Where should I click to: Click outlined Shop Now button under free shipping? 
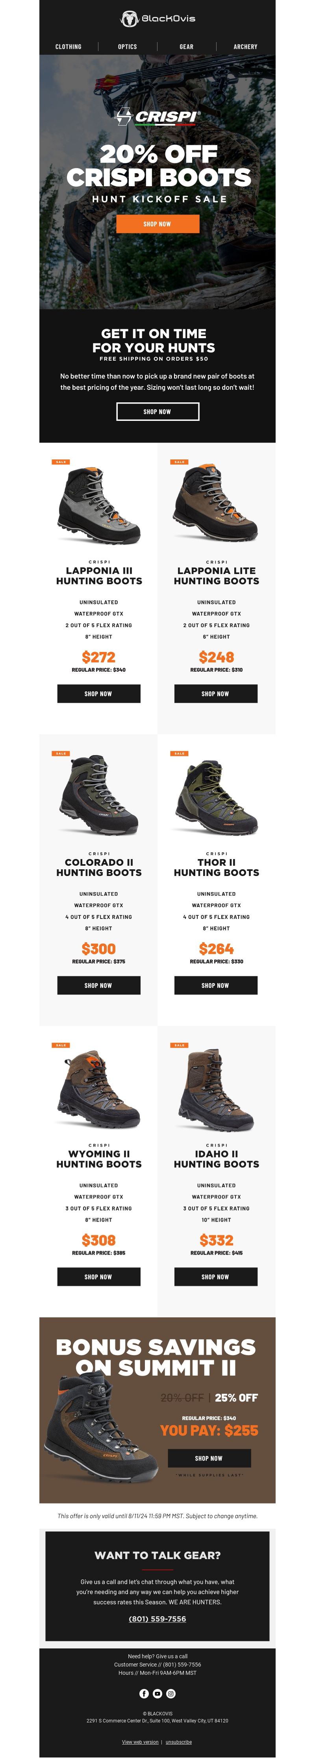(157, 411)
